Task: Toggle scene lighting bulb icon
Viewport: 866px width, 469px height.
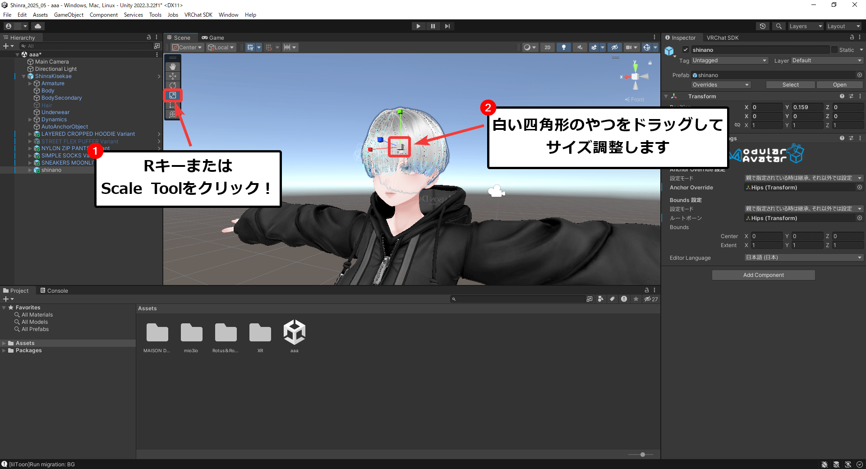Action: [564, 47]
